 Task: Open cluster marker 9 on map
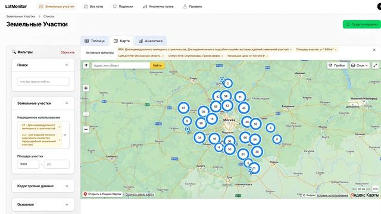point(187,121)
